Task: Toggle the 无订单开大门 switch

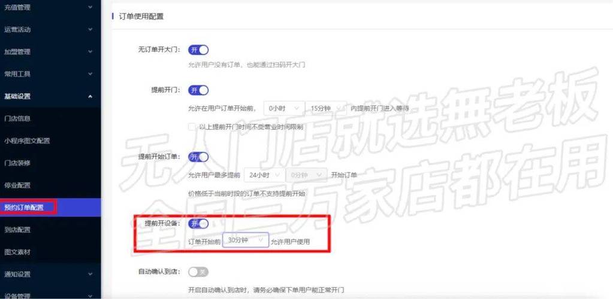Action: click(198, 50)
